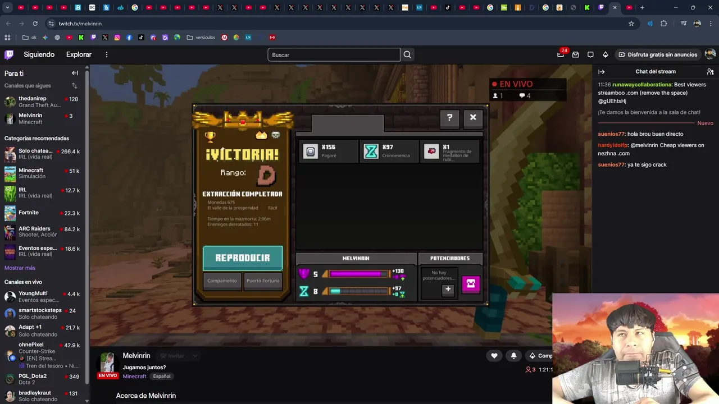719x404 pixels.
Task: Open the Facebook bookmark
Action: [129, 38]
